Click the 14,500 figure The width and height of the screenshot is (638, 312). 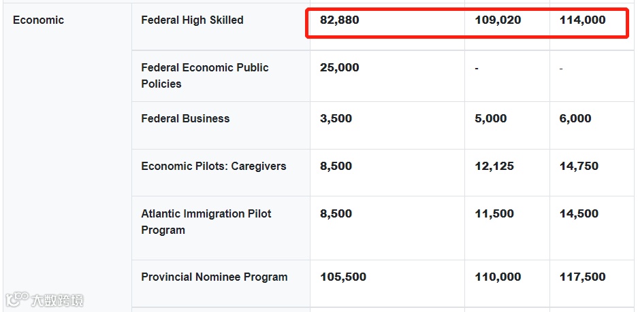(579, 214)
